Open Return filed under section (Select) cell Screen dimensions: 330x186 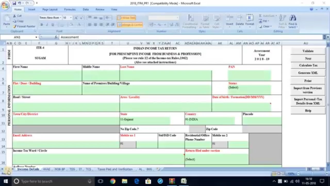point(217,159)
